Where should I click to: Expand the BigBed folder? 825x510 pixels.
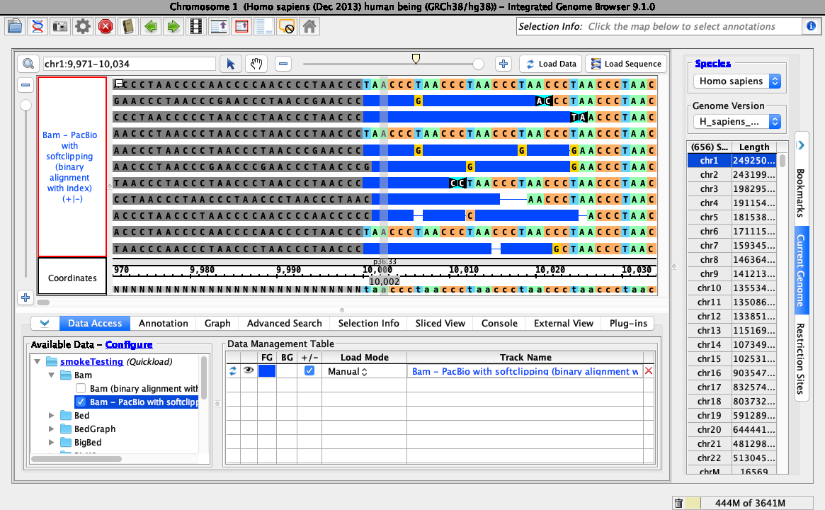pos(51,443)
